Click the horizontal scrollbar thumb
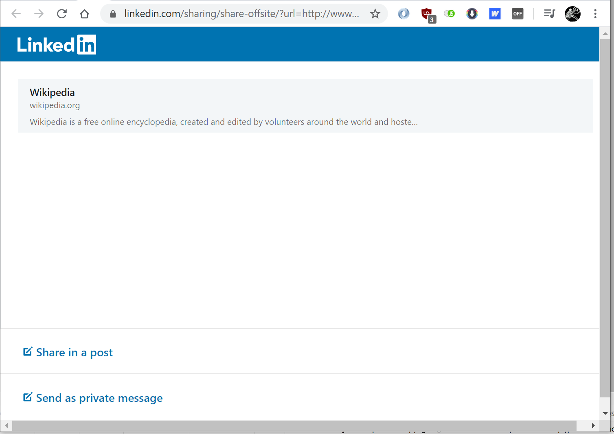The image size is (614, 434). coord(294,425)
